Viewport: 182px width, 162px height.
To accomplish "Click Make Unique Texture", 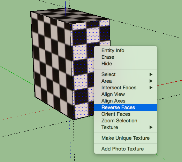I will coord(126,138).
